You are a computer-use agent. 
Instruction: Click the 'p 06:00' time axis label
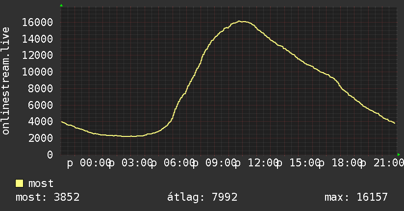[x=173, y=163]
